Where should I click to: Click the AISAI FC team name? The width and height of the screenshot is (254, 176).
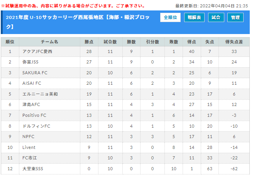click(x=32, y=83)
